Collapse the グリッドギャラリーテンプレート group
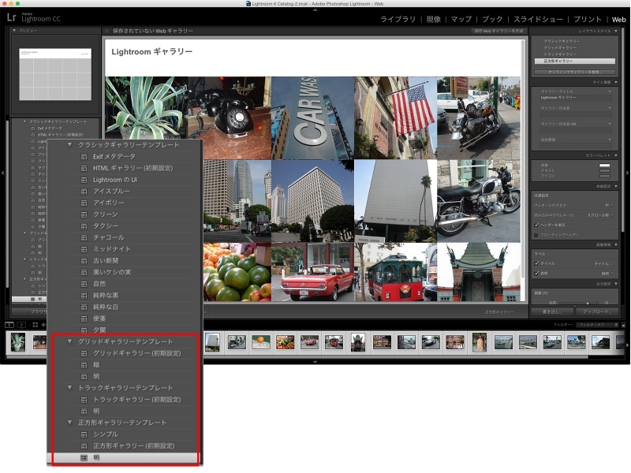631x473 pixels. [70, 341]
